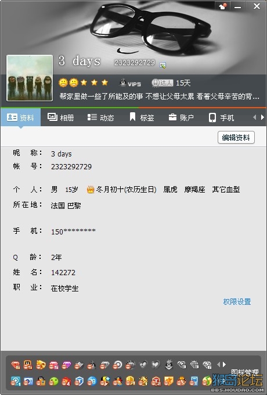The height and width of the screenshot is (395, 267).
Task: Click the 姓名 value 142272
Action: (63, 273)
